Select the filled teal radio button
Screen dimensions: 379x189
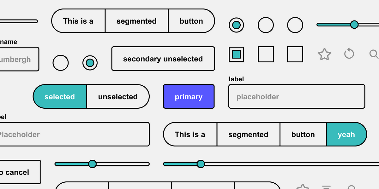236,25
